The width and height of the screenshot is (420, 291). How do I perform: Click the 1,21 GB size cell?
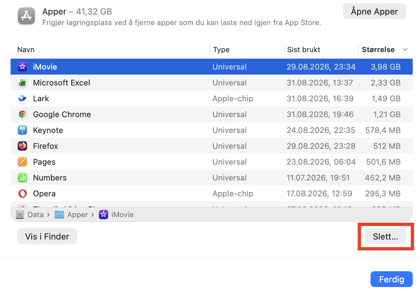tap(387, 114)
